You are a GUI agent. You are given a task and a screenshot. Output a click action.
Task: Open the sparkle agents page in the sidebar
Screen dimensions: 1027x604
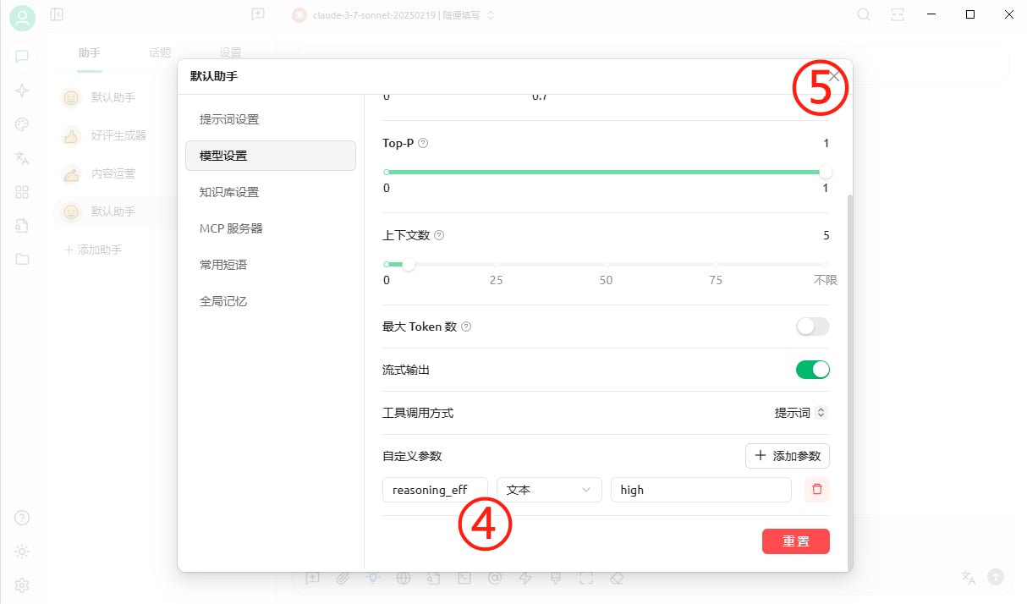pyautogui.click(x=22, y=91)
